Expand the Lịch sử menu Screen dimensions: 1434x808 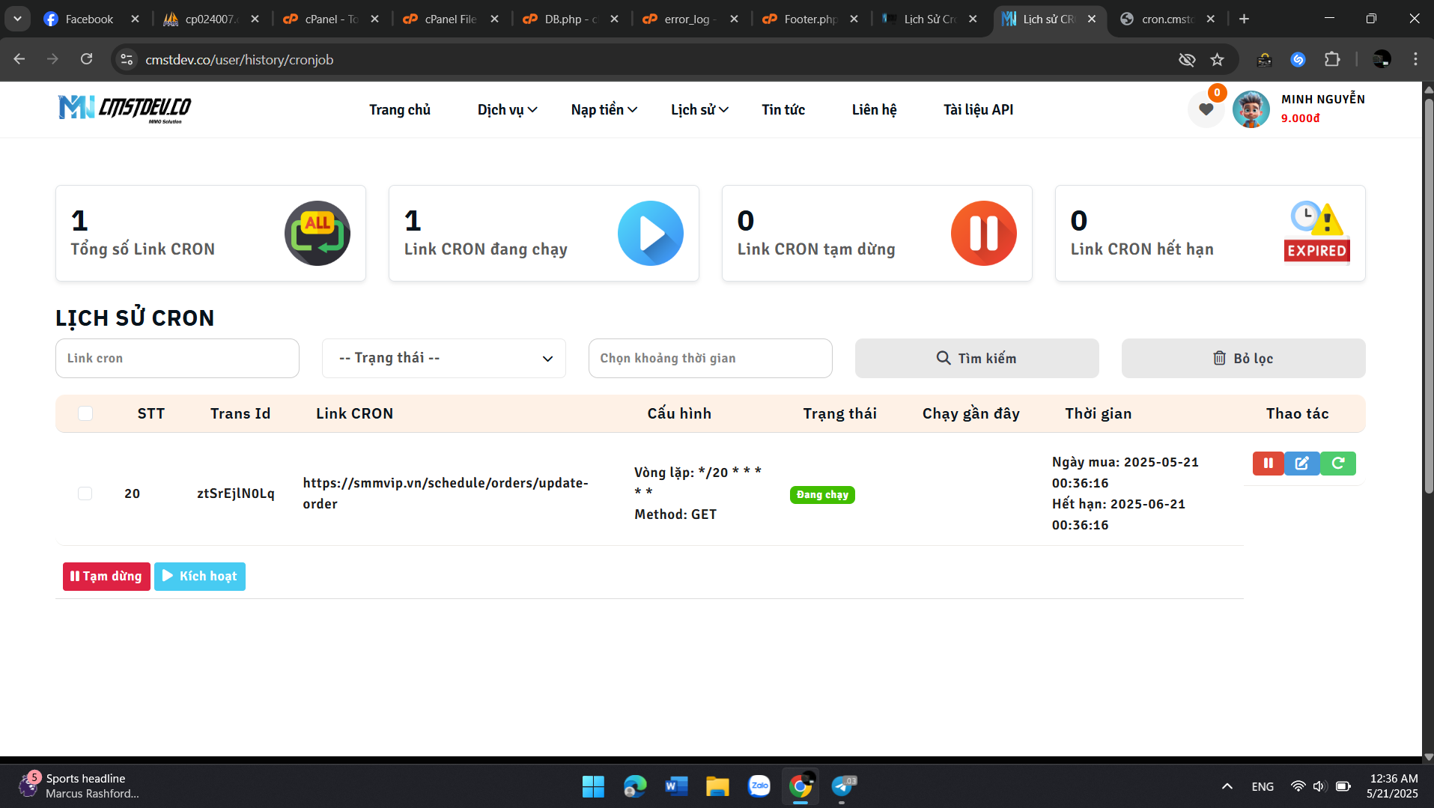pos(699,110)
